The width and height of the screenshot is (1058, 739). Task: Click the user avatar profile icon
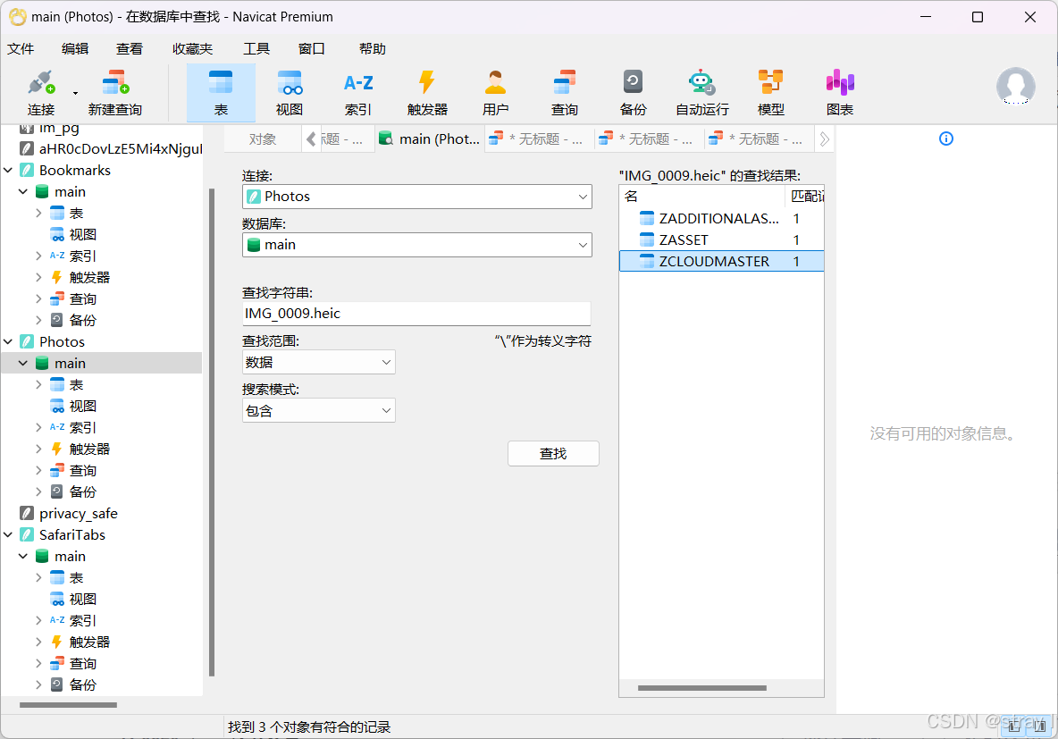pyautogui.click(x=1015, y=86)
